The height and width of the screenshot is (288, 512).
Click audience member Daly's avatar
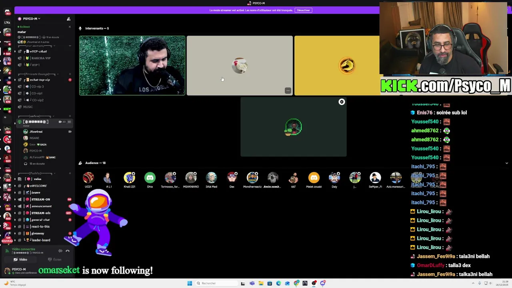pyautogui.click(x=334, y=178)
